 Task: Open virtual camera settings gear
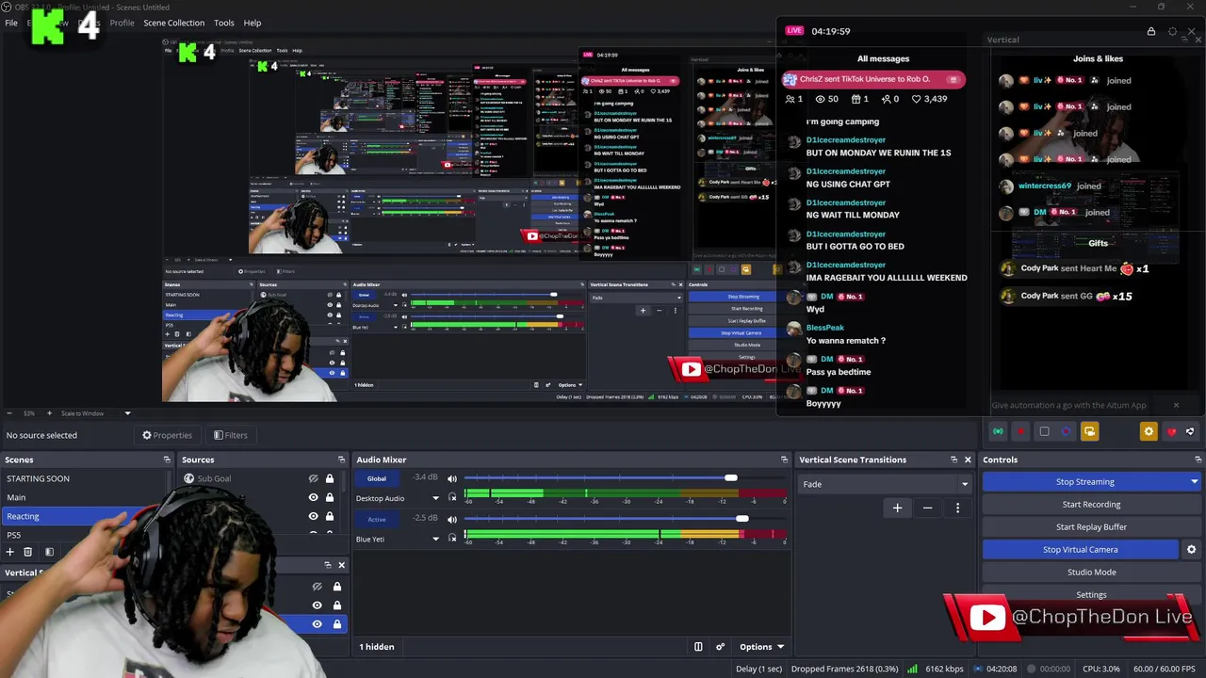click(1191, 549)
